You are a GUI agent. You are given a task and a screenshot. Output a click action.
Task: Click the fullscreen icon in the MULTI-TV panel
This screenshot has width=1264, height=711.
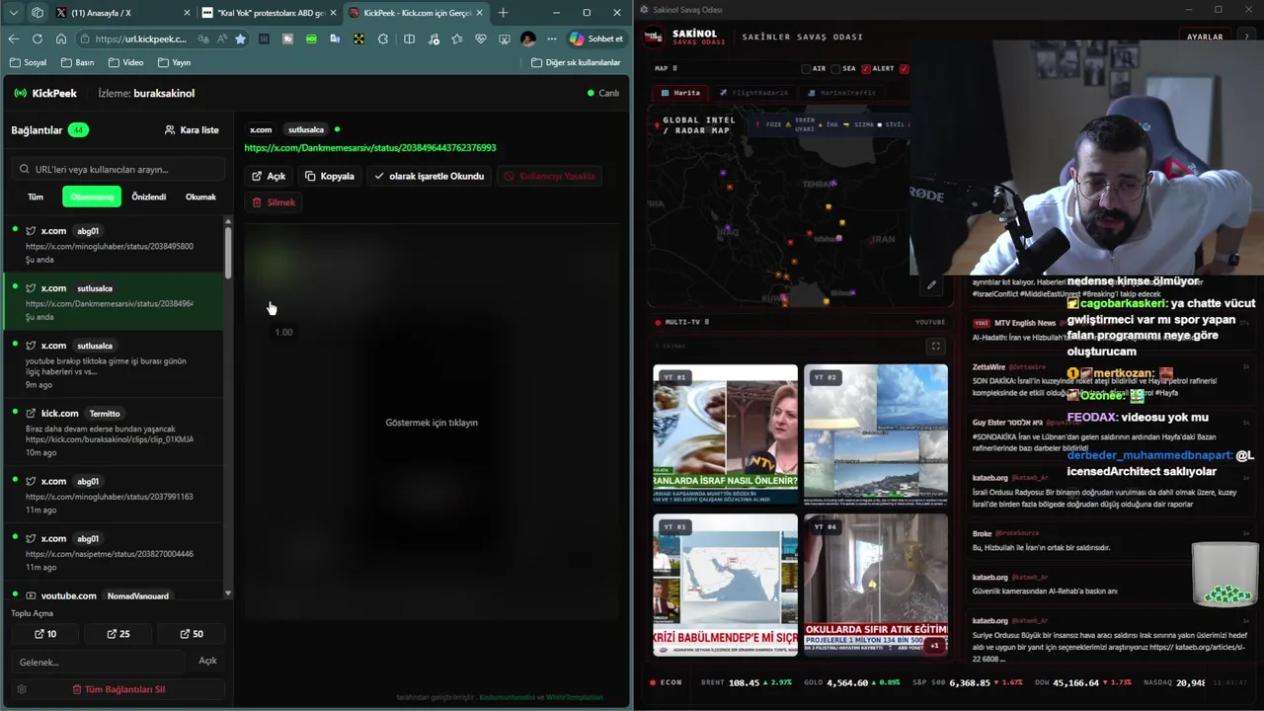(x=935, y=347)
